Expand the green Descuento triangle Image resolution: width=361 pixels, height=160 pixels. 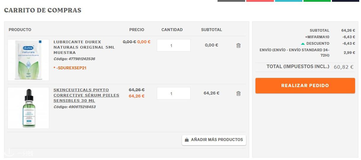coord(303,44)
